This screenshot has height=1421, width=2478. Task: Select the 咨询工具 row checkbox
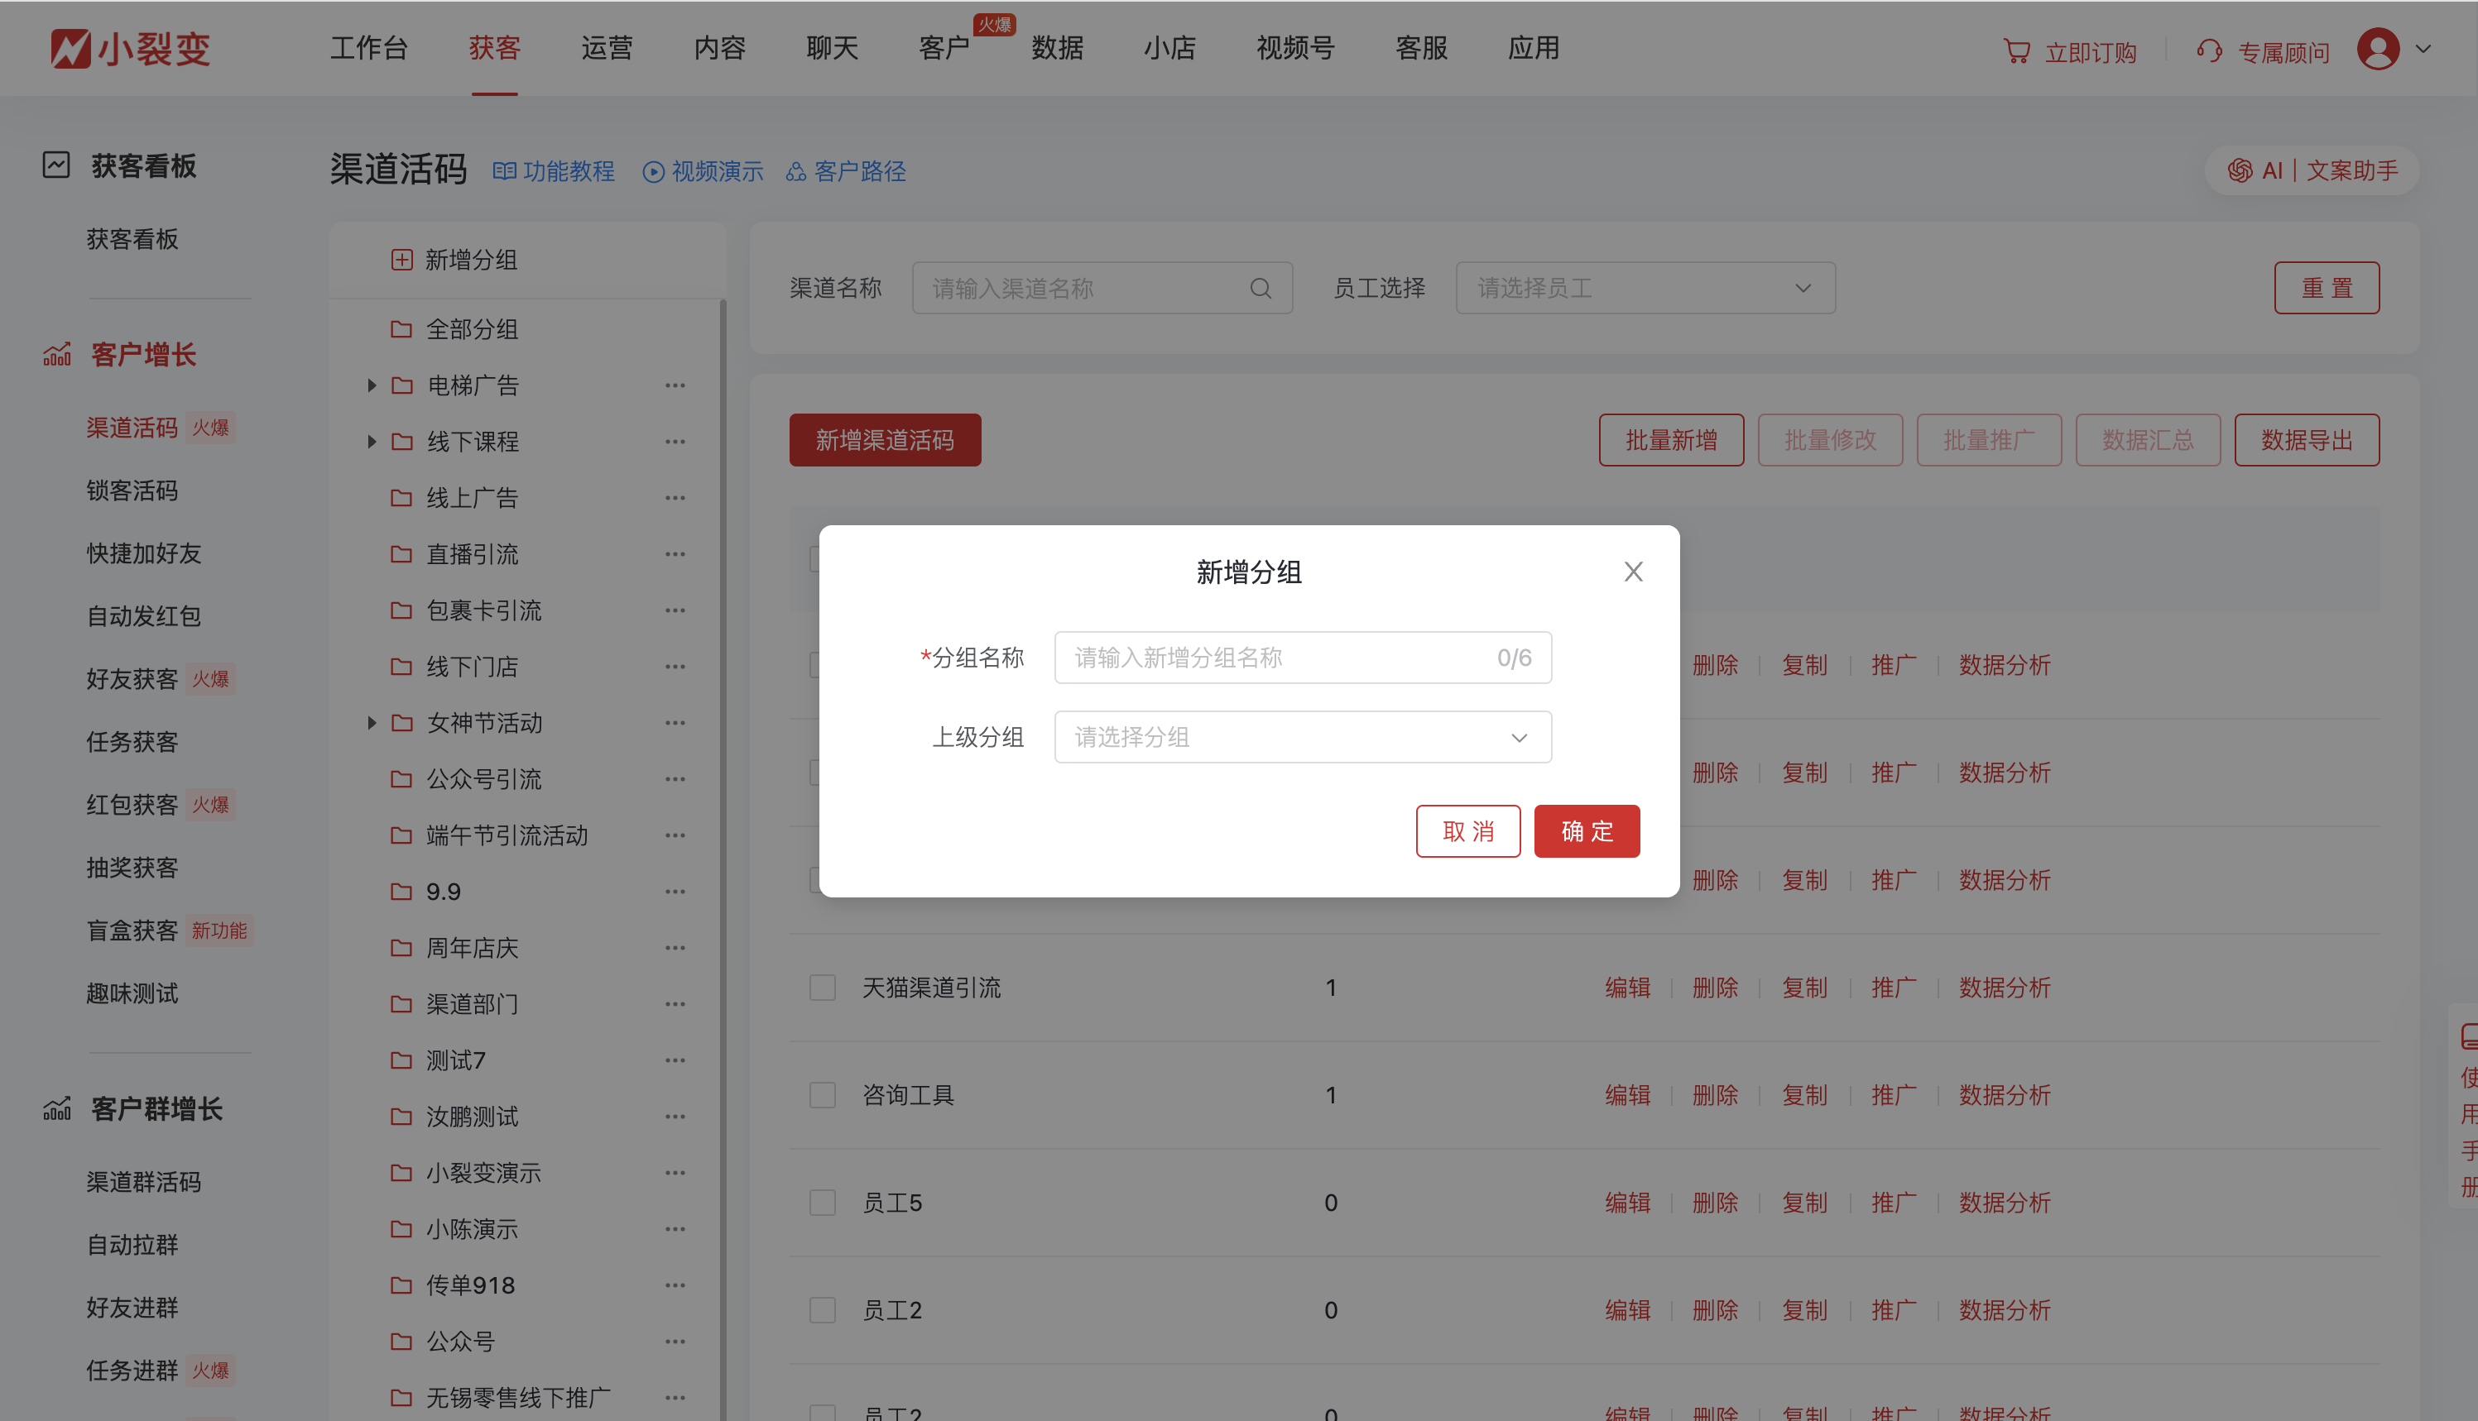coord(822,1095)
